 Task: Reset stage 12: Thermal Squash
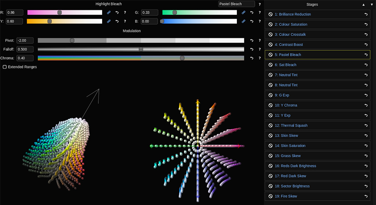[366, 126]
